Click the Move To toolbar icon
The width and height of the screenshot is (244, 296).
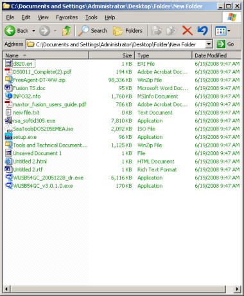click(x=157, y=31)
